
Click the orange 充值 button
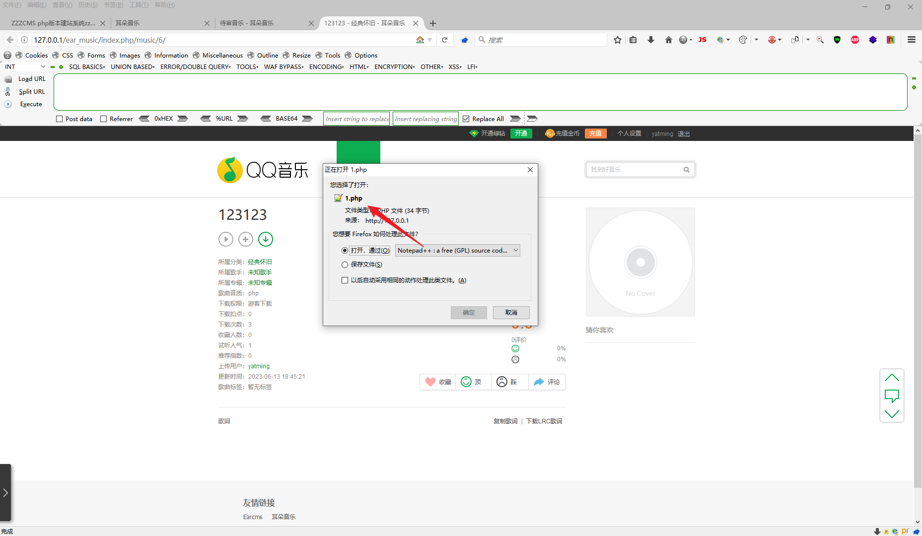click(596, 134)
